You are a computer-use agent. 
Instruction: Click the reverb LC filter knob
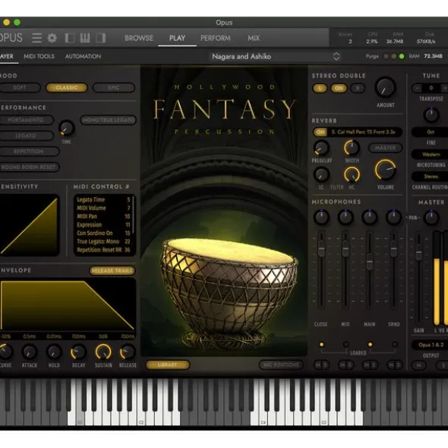pyautogui.click(x=321, y=174)
